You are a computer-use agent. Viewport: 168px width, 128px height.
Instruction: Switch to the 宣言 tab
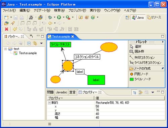tap(72, 92)
